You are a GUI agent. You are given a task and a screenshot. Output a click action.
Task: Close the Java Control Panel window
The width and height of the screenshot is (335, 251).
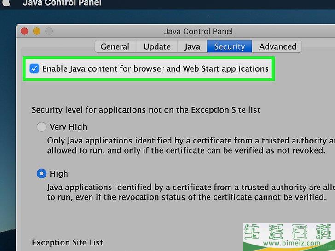[24, 31]
